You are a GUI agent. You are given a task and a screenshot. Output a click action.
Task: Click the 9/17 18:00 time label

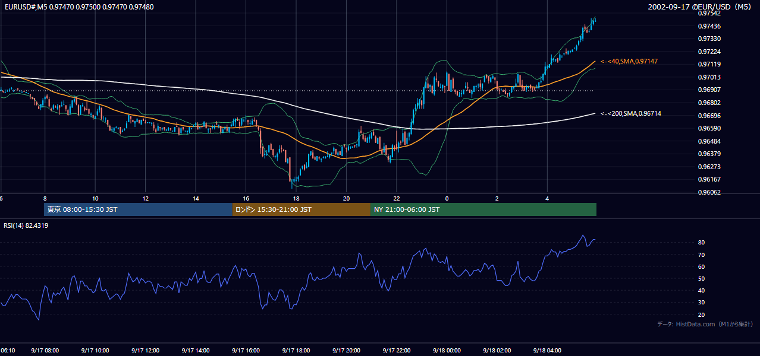coord(296,351)
